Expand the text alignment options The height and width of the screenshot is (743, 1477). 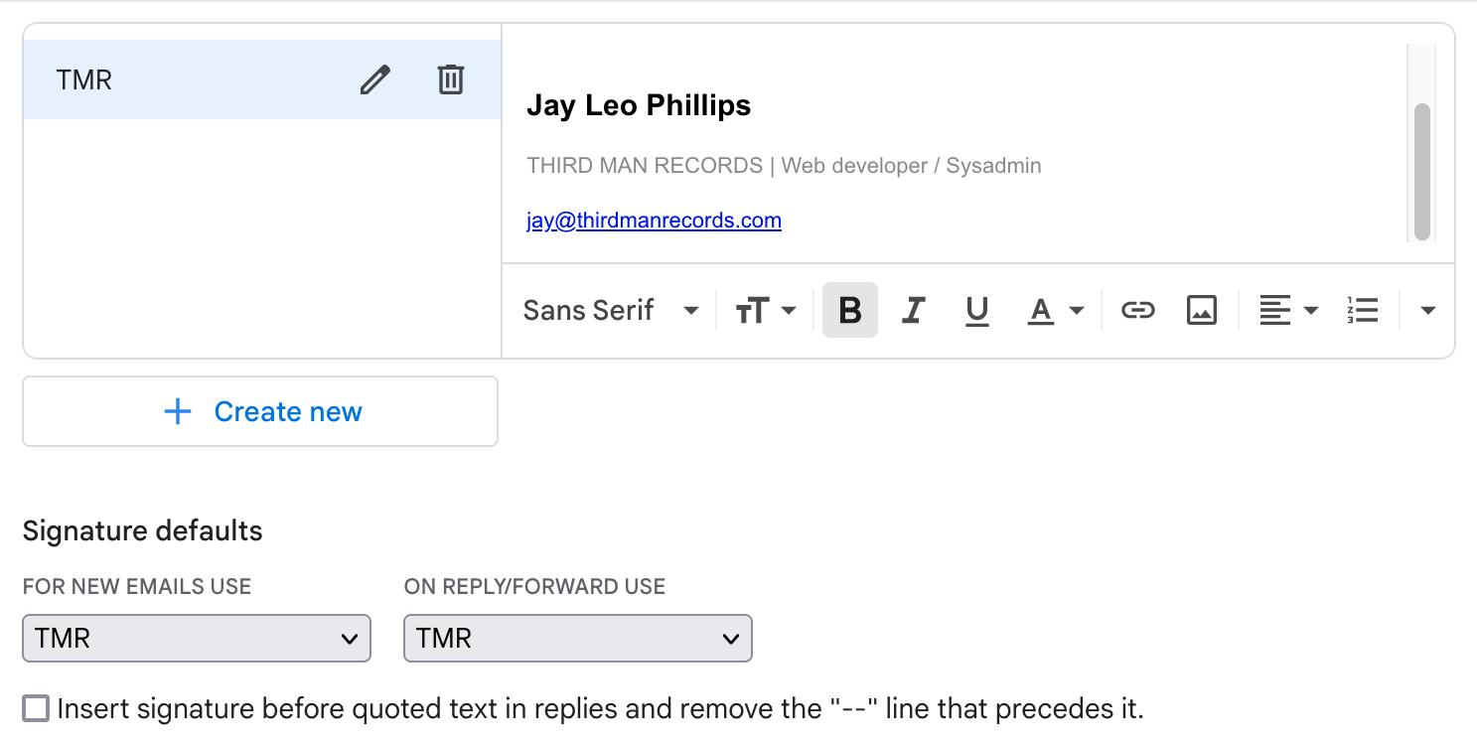point(1288,311)
